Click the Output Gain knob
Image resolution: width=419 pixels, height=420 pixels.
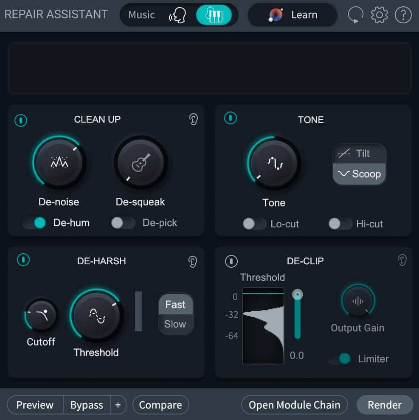[358, 301]
